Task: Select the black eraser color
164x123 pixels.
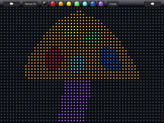Action: [x=45, y=4]
